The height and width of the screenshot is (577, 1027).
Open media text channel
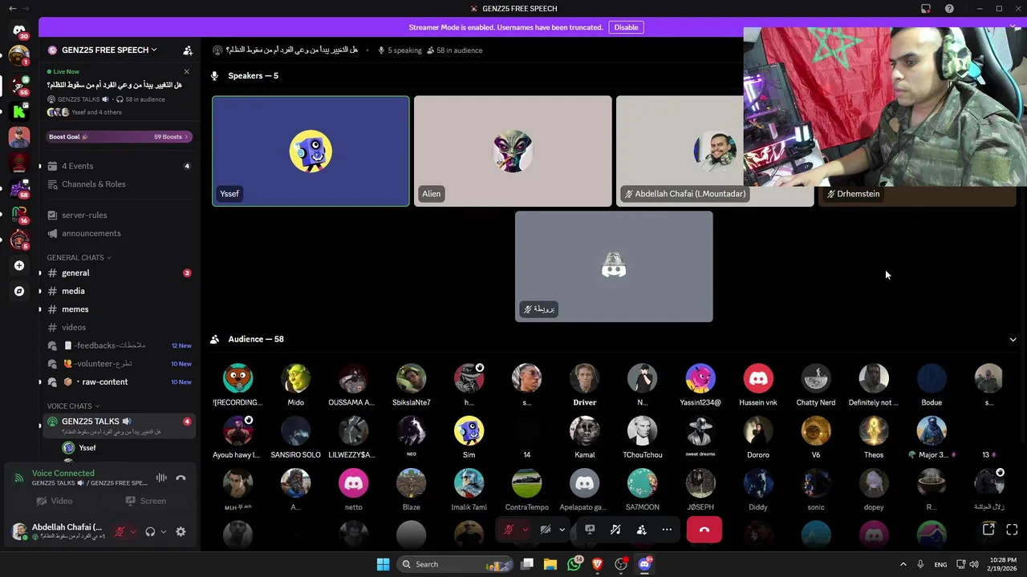coord(119,291)
